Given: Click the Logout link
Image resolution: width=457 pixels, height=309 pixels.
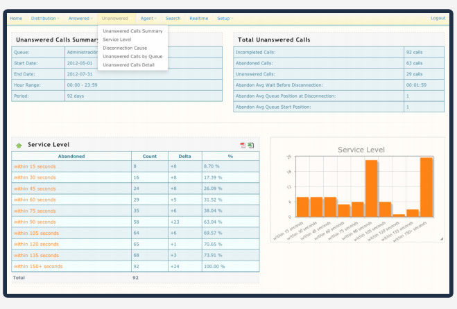Looking at the screenshot, I should pyautogui.click(x=438, y=18).
